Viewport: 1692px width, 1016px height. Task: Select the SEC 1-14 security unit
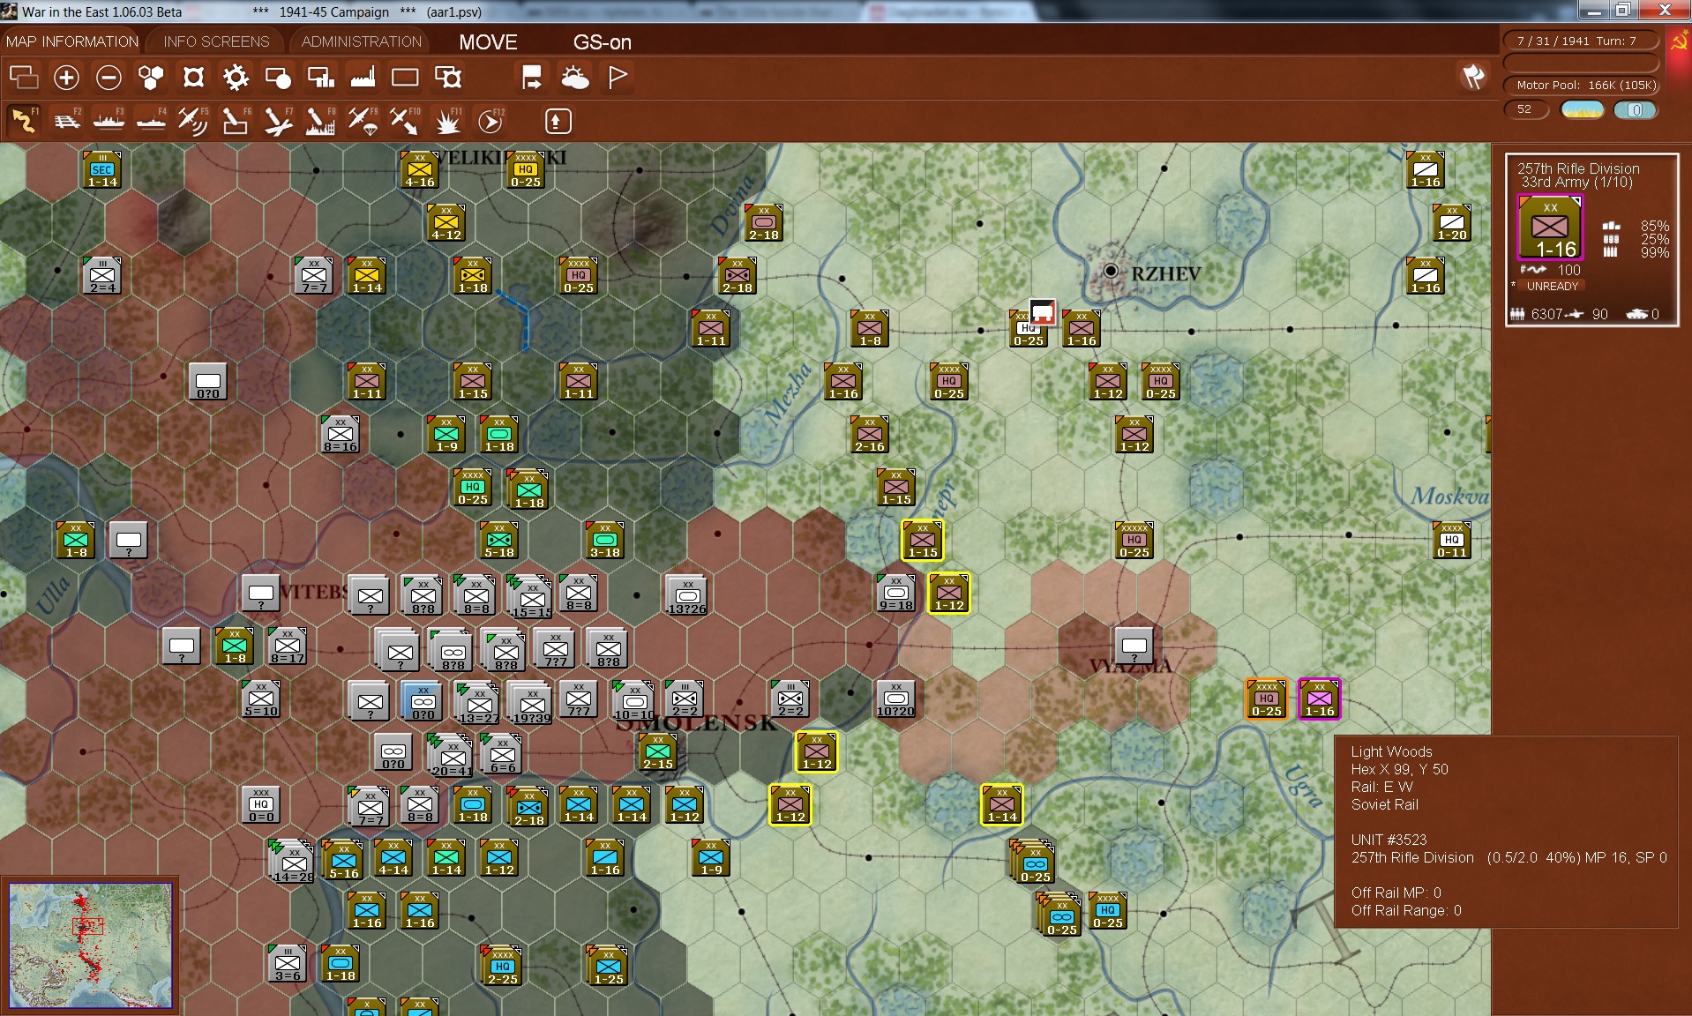click(102, 169)
